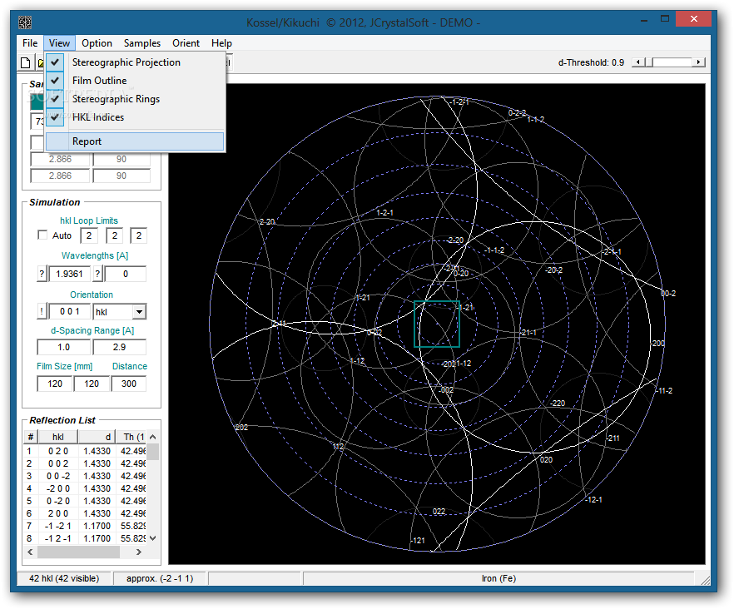The height and width of the screenshot is (609, 734).
Task: Click the Distance field showing 300
Action: point(129,384)
